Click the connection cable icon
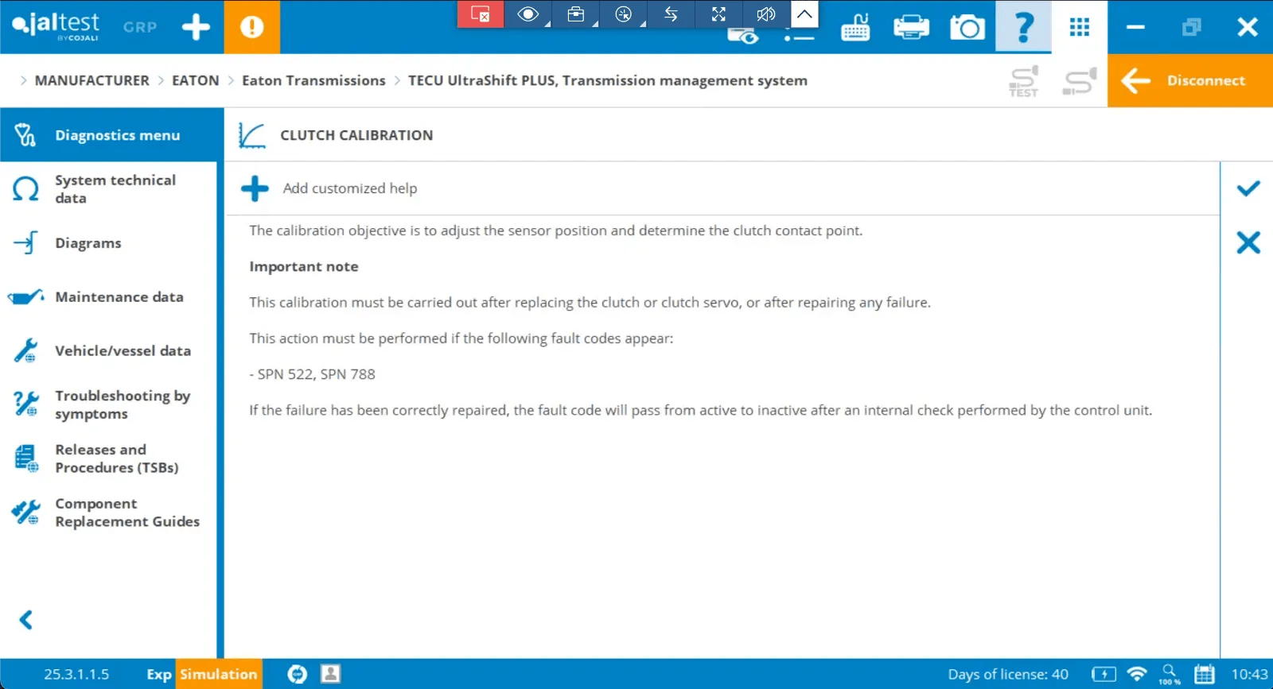 click(1080, 81)
